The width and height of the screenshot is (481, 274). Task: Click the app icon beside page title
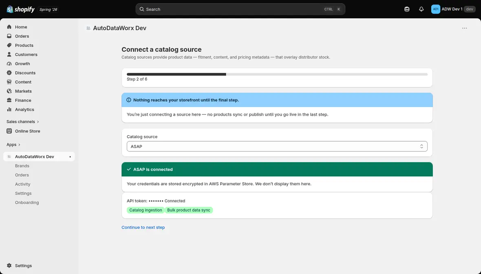pyautogui.click(x=88, y=28)
